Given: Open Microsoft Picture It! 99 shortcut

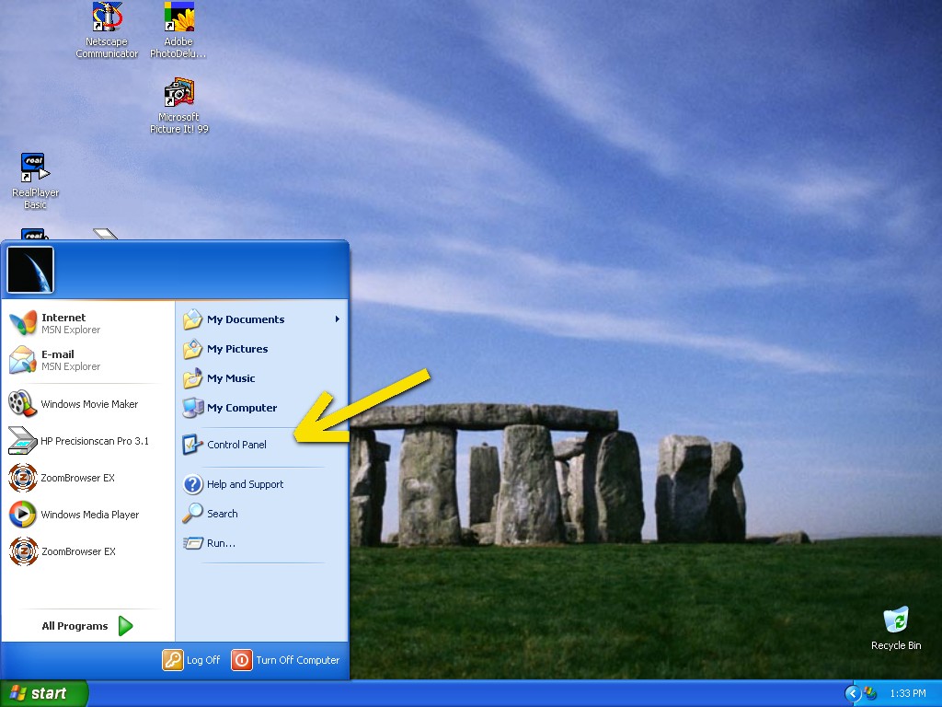Looking at the screenshot, I should click(x=178, y=94).
